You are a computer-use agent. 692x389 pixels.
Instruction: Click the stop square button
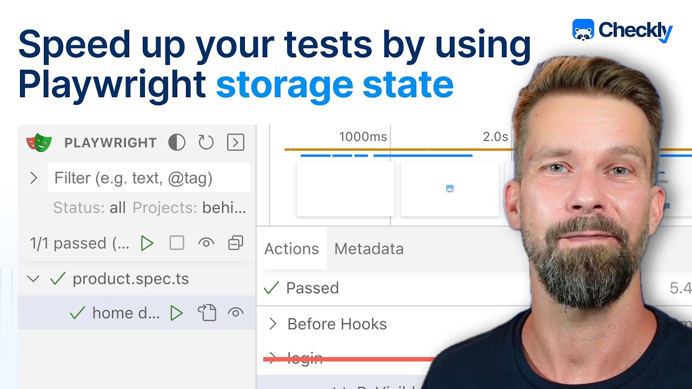point(177,243)
